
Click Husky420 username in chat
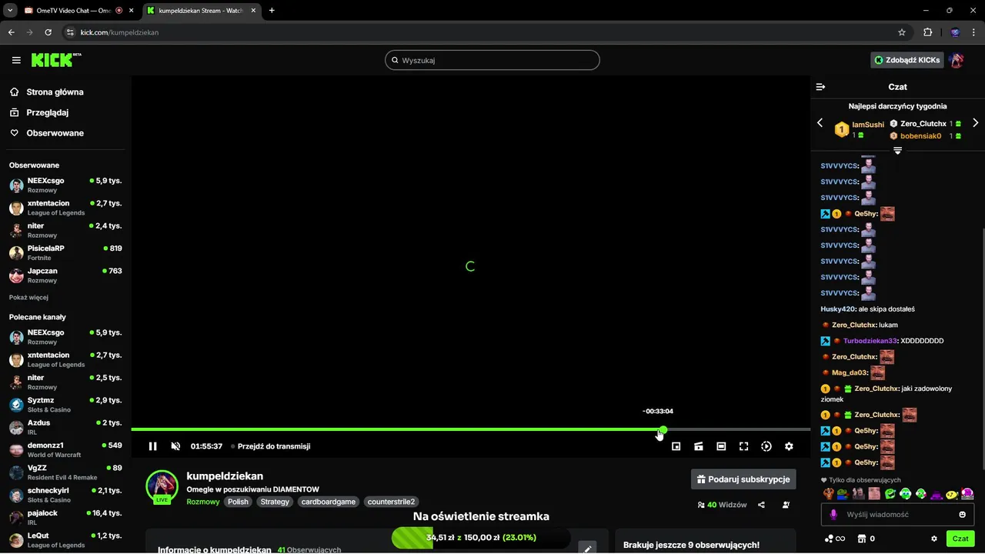pos(838,309)
